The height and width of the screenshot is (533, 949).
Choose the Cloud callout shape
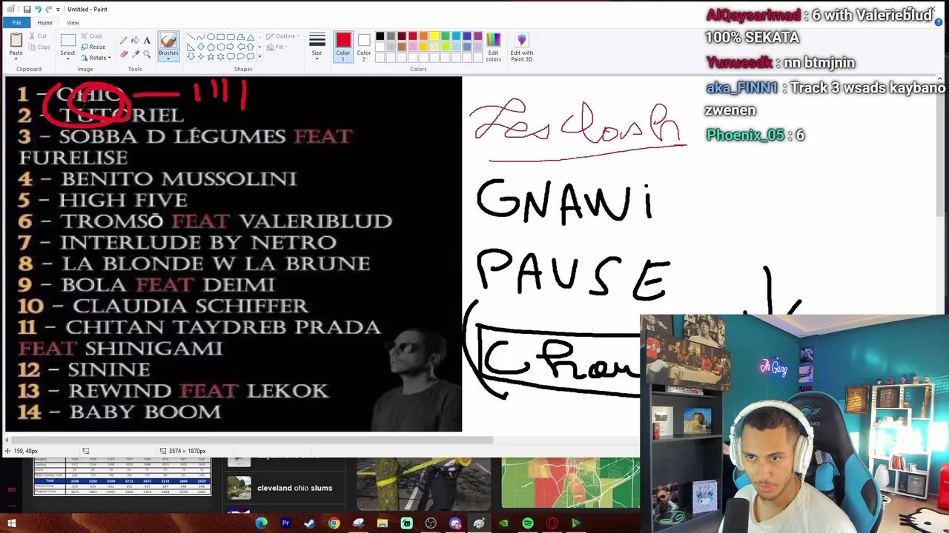tap(251, 56)
